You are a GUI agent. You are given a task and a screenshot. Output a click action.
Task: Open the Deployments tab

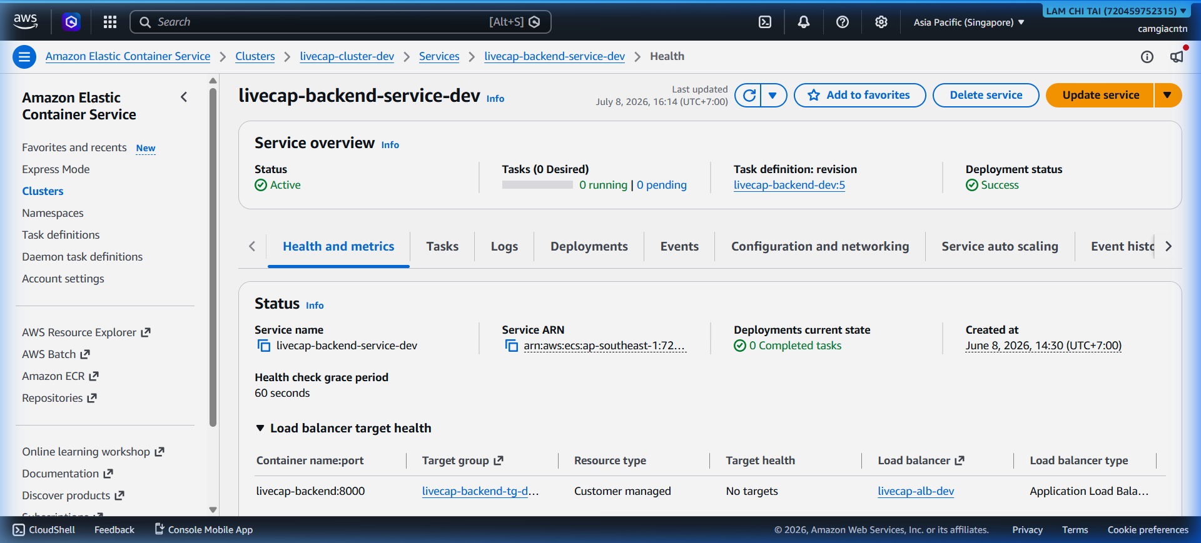pyautogui.click(x=589, y=246)
